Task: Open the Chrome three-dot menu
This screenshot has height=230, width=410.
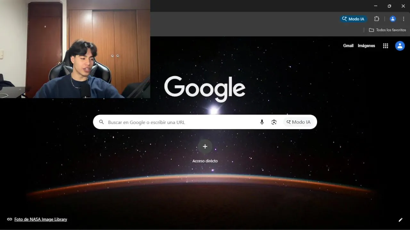Action: pyautogui.click(x=404, y=19)
